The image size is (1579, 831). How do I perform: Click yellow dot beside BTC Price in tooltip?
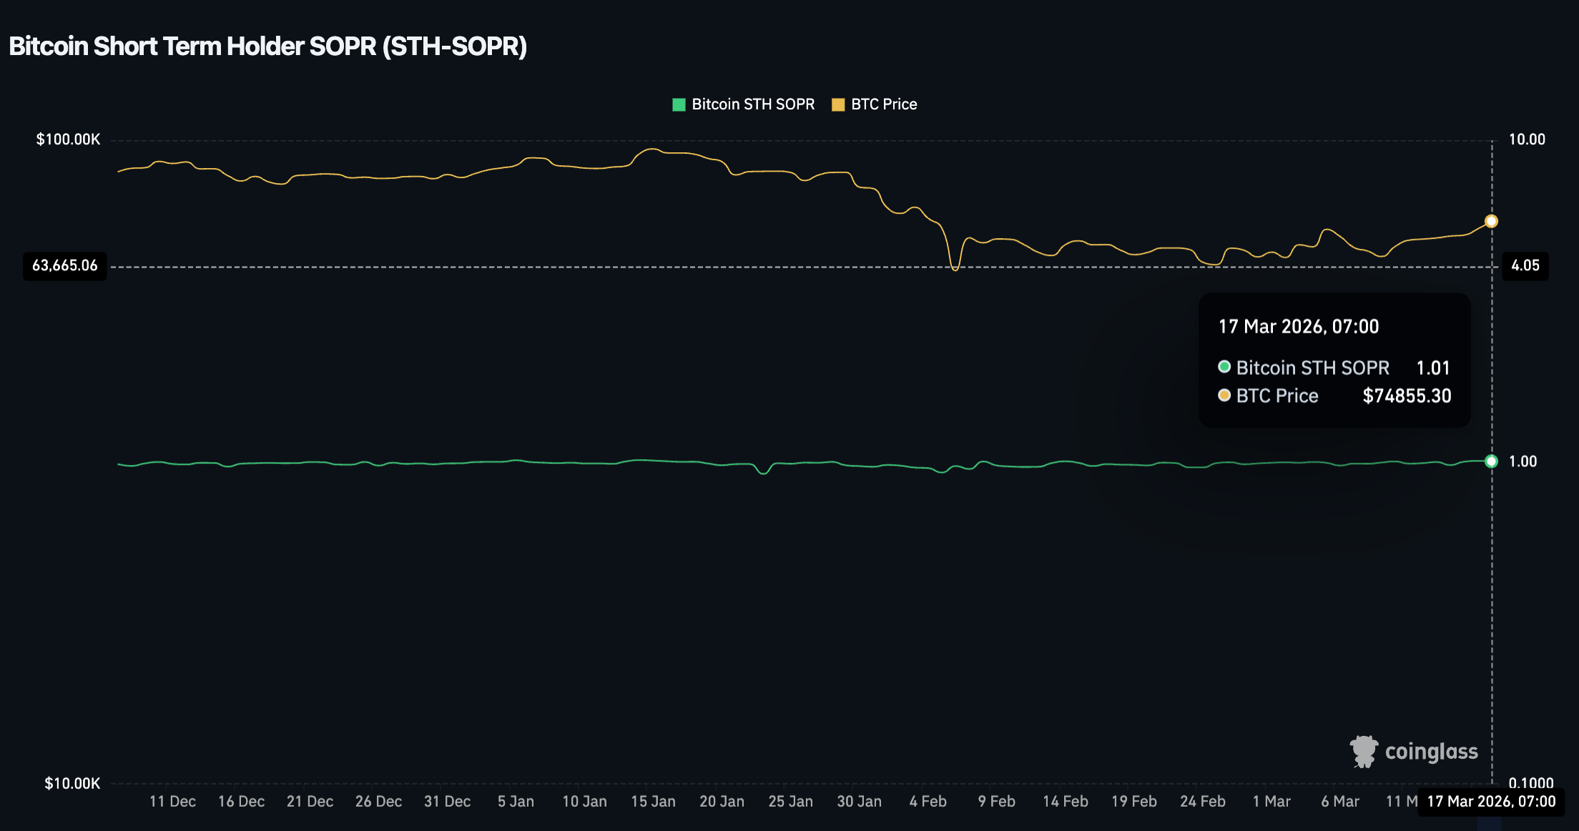1224,395
